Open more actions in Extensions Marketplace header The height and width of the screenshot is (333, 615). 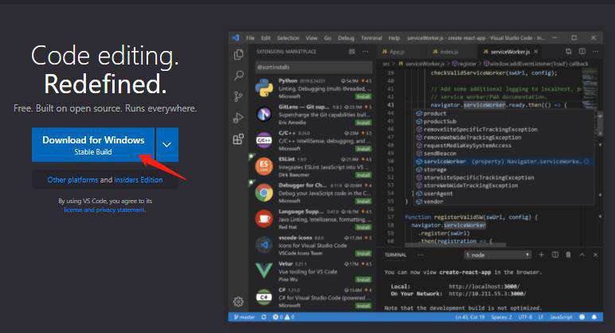365,51
